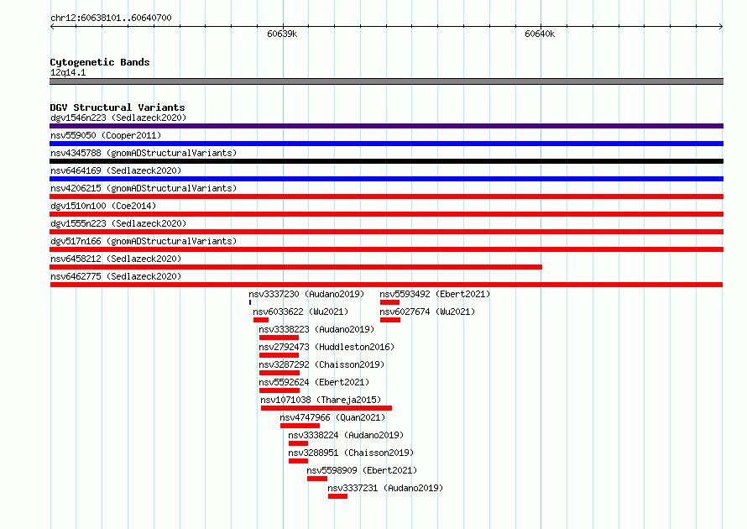The height and width of the screenshot is (529, 747).
Task: Click nsv2792473 (Huddleston2016) label
Action: [326, 347]
